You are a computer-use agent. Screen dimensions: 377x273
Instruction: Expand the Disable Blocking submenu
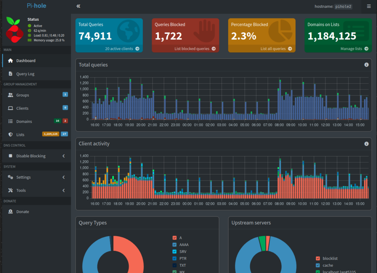64,156
